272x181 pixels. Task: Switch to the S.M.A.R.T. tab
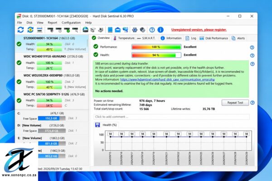pyautogui.click(x=146, y=38)
